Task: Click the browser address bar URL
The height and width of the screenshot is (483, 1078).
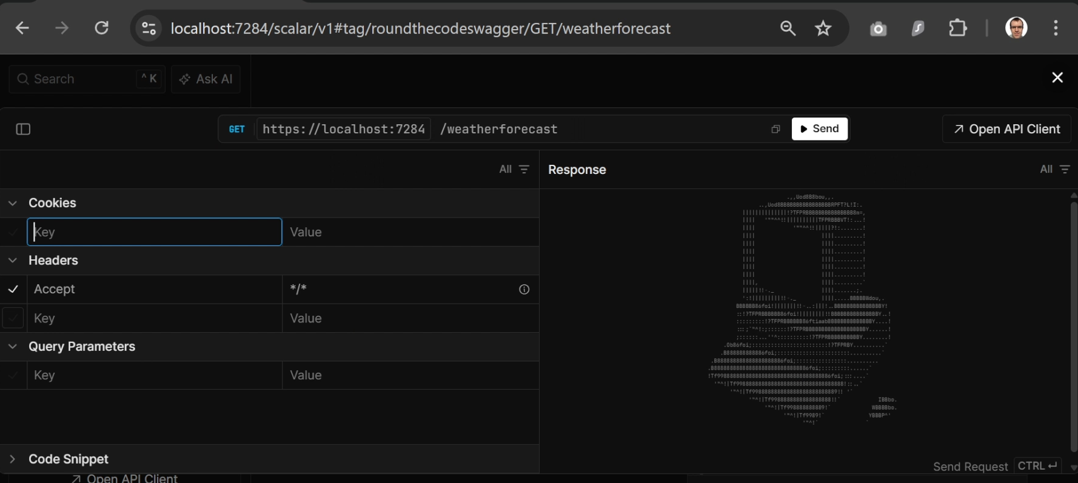Action: [421, 28]
